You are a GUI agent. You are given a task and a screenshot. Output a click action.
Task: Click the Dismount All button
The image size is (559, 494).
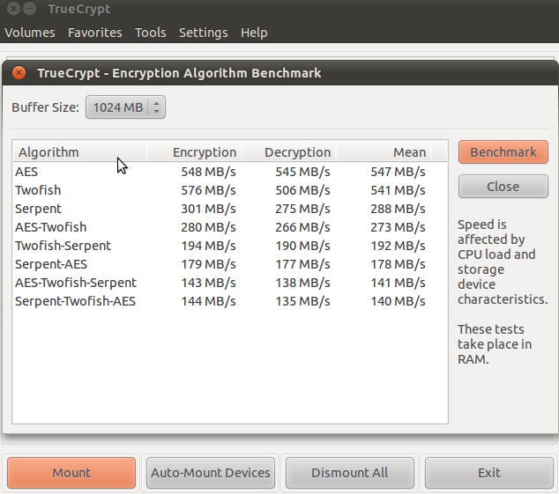[349, 473]
